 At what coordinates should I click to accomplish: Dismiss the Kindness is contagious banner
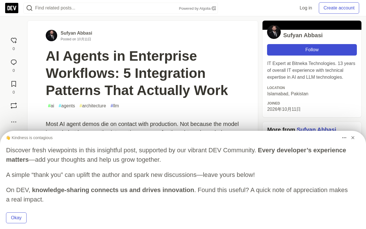point(353,138)
